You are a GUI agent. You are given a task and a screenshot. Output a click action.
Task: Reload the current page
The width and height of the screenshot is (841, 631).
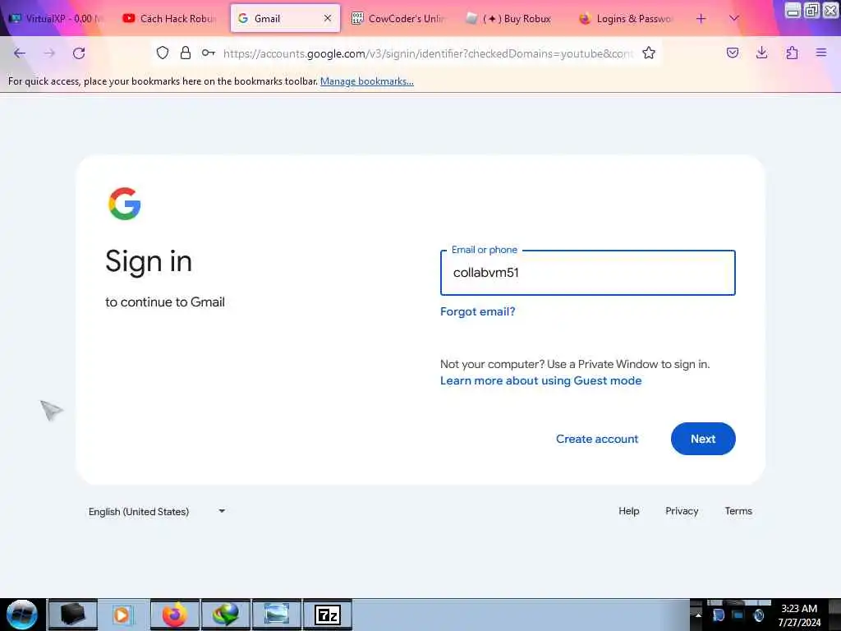click(x=79, y=53)
